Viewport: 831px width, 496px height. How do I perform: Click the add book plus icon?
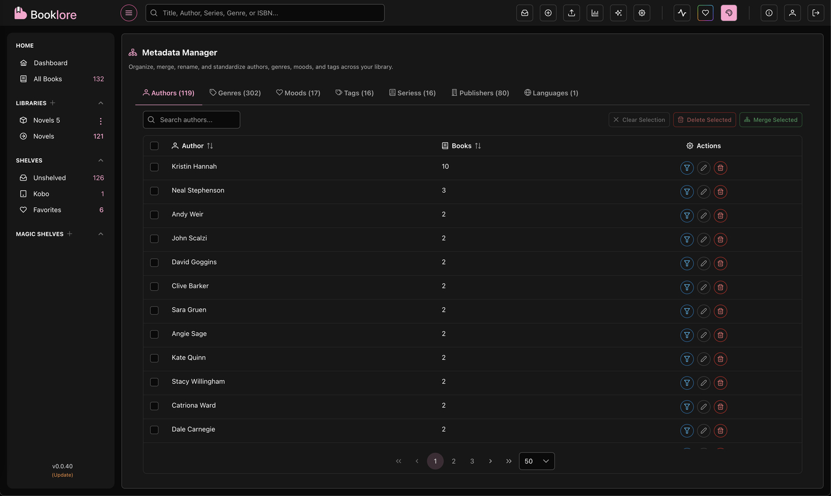pos(548,13)
